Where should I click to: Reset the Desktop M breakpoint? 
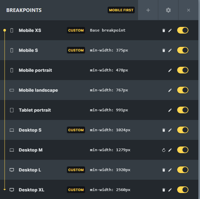point(164,150)
